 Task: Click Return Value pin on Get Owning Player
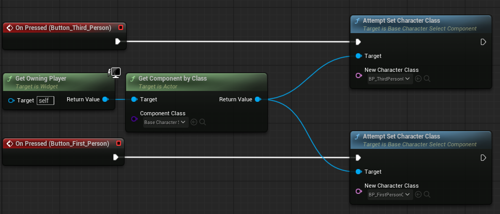pyautogui.click(x=105, y=99)
